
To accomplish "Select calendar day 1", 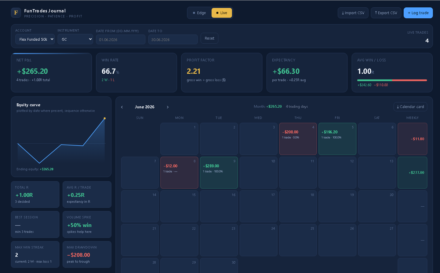I will (179, 139).
